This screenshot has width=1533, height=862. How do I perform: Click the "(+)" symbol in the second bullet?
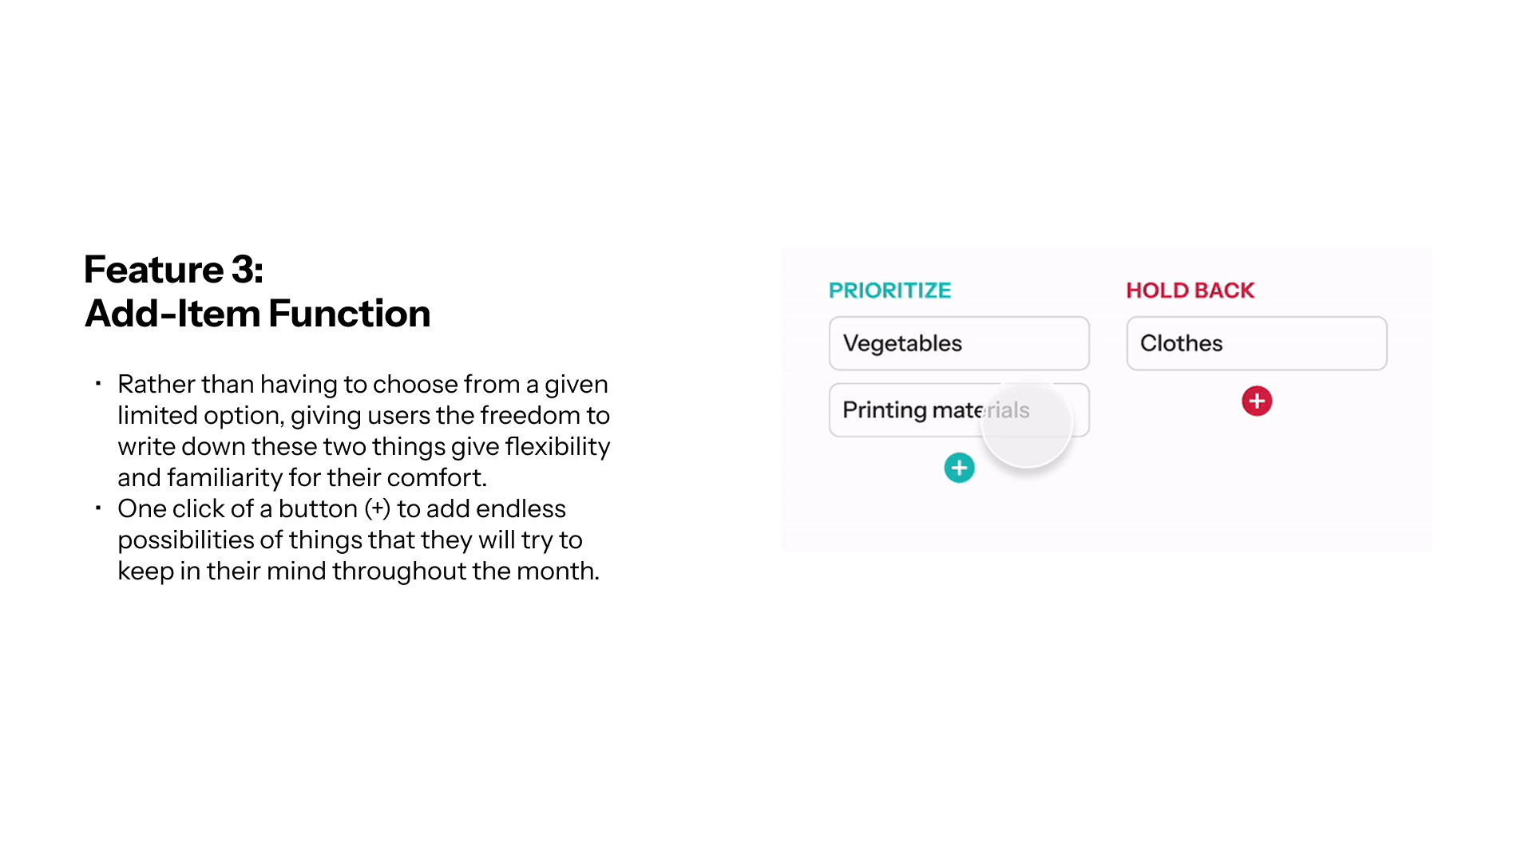[377, 509]
